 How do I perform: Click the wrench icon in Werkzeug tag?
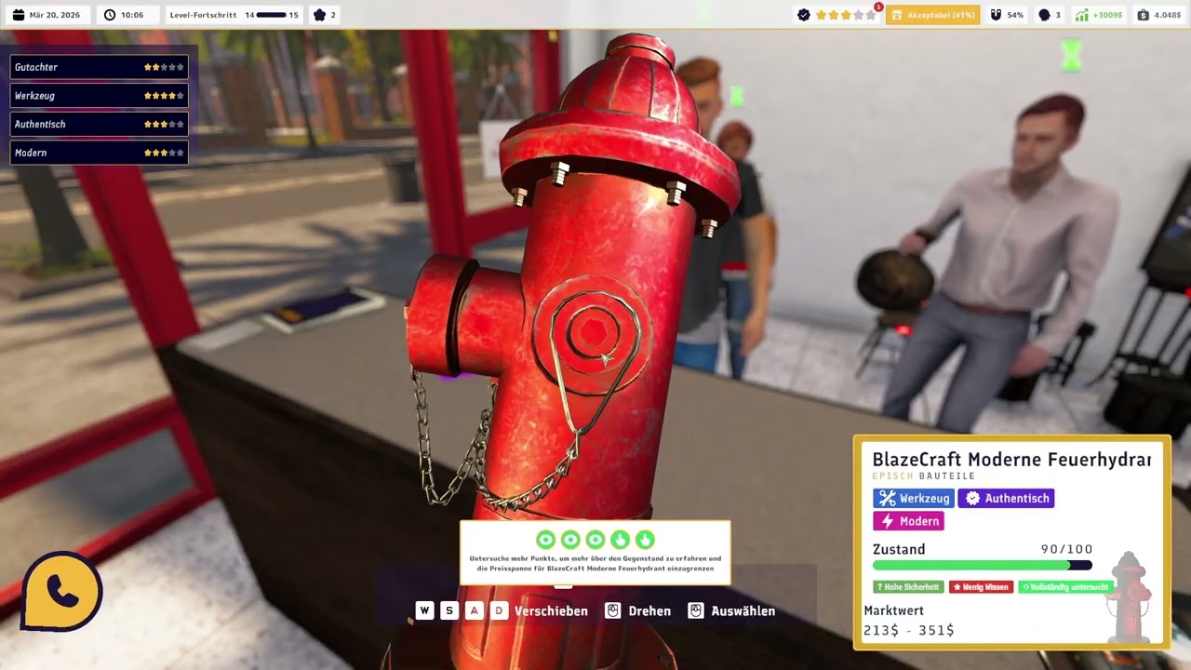point(887,499)
